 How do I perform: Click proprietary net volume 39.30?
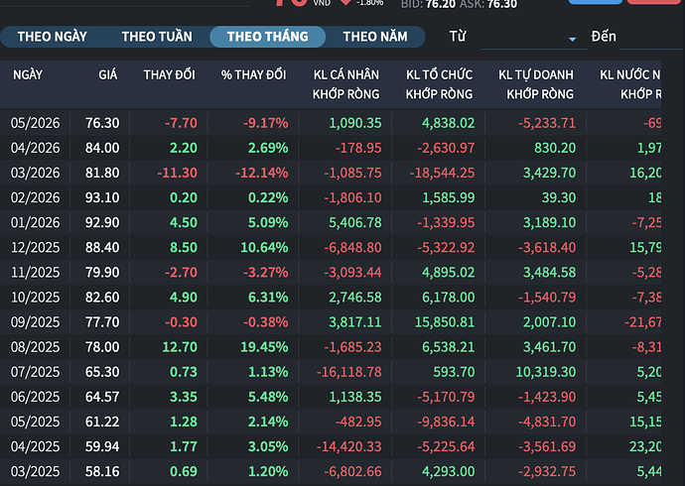pyautogui.click(x=559, y=197)
